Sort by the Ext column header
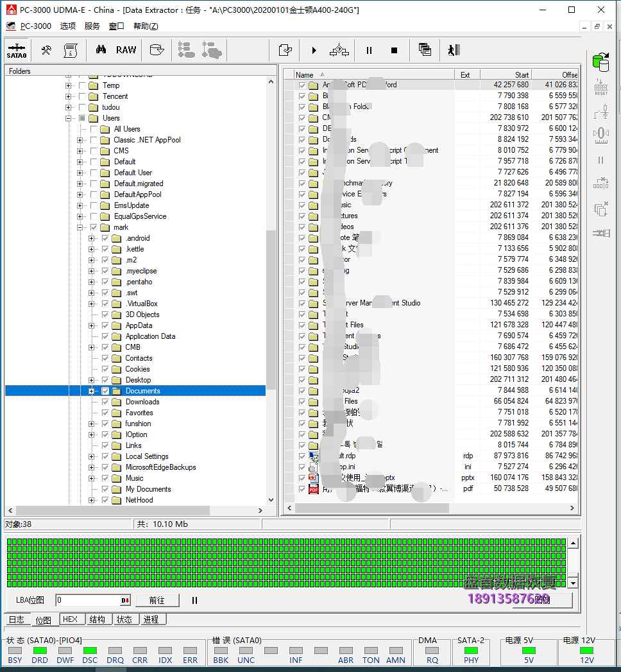The image size is (621, 672). (x=467, y=75)
